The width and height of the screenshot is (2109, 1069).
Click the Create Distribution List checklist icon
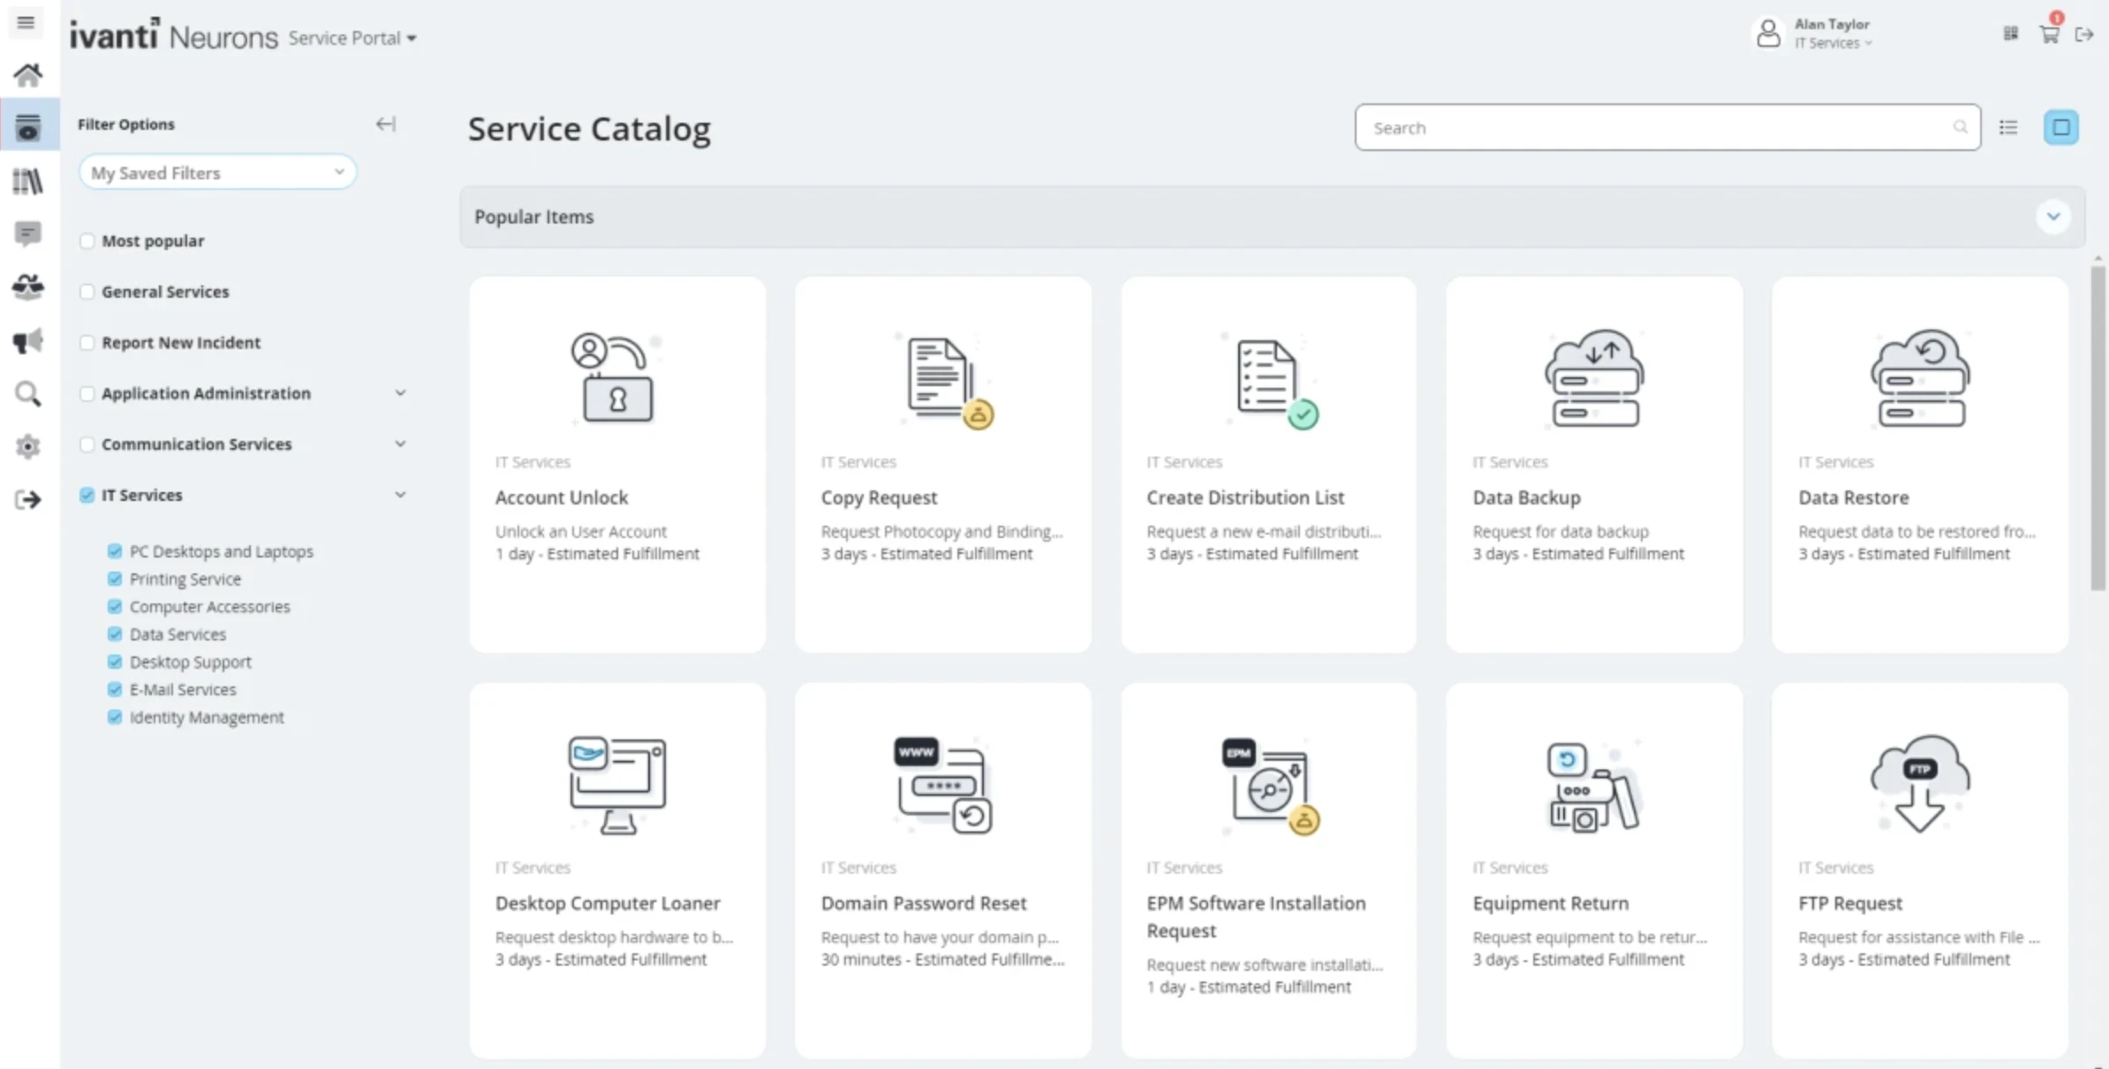click(x=1270, y=382)
